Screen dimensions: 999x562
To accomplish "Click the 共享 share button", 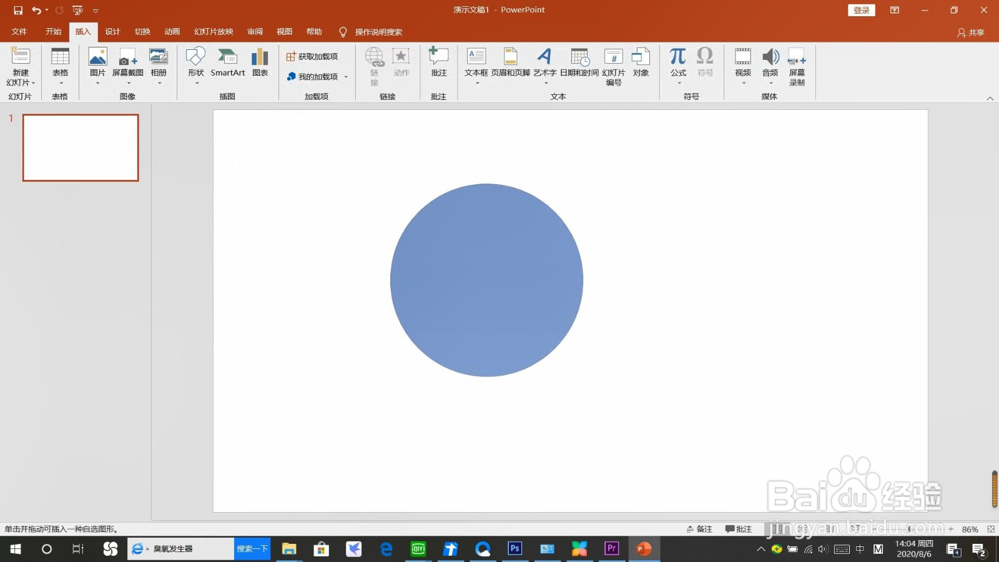I will pyautogui.click(x=971, y=32).
